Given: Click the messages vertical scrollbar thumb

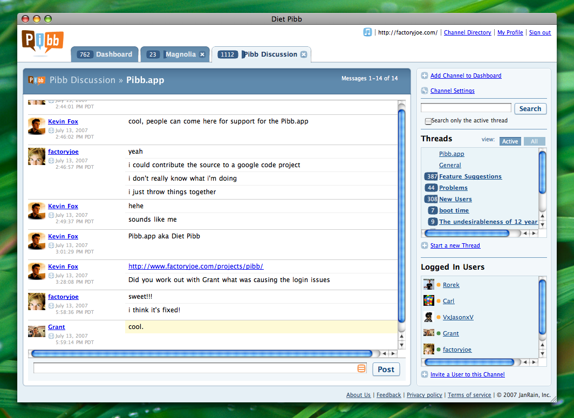Looking at the screenshot, I should click(x=401, y=216).
